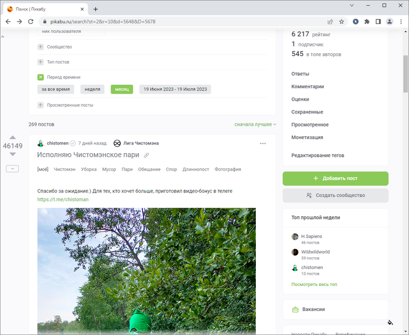Open Редактирование тегов link
Image resolution: width=409 pixels, height=335 pixels.
tap(318, 156)
